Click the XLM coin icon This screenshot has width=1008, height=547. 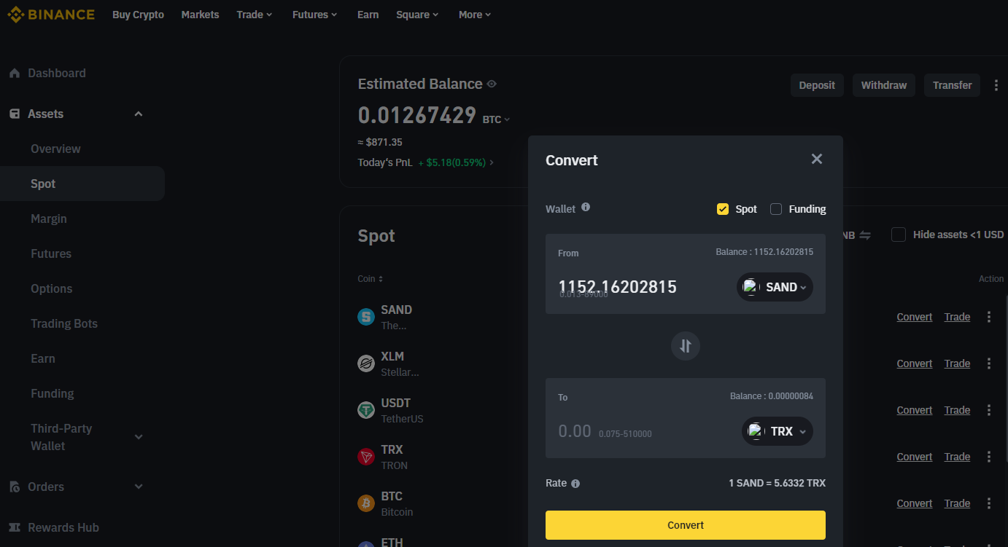point(366,363)
